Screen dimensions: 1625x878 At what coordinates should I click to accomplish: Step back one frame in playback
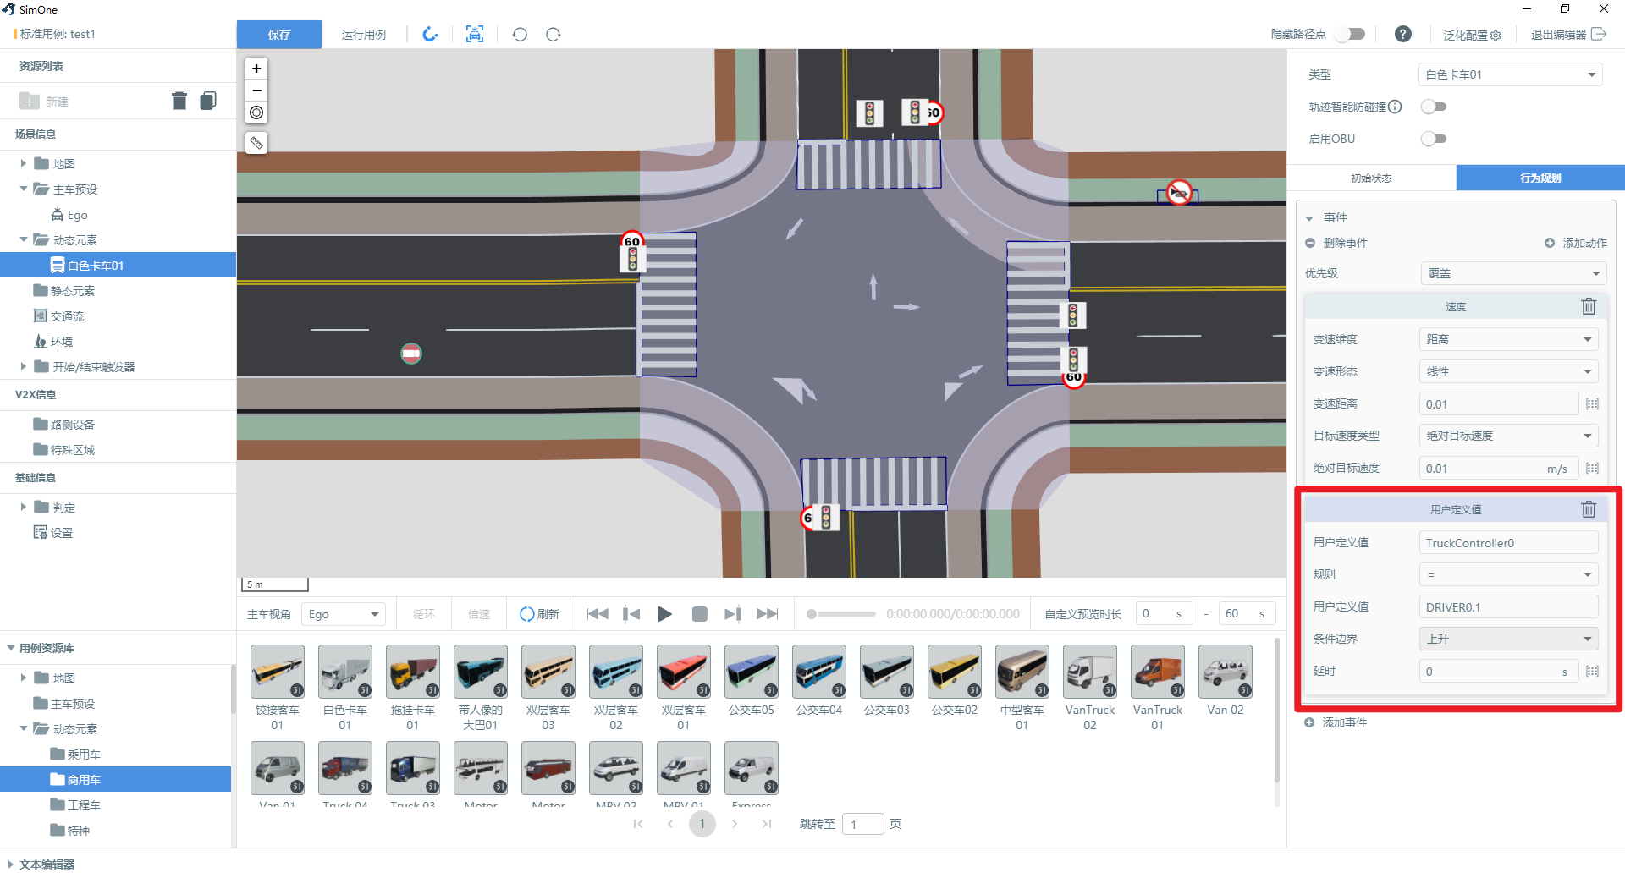tap(631, 614)
